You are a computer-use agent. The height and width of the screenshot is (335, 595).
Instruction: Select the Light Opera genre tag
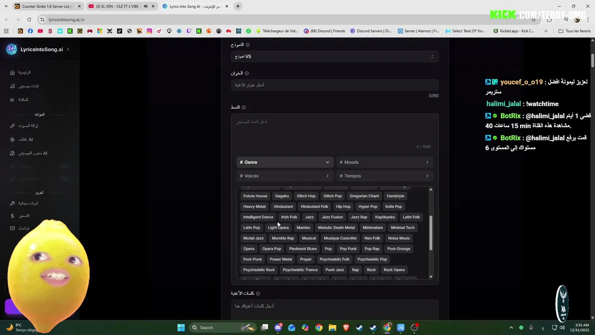(278, 228)
